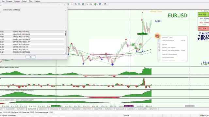Viewport: 209px width, 117px height.
Task: Expand the indicators list dropdown arrow
Action: pos(97,4)
